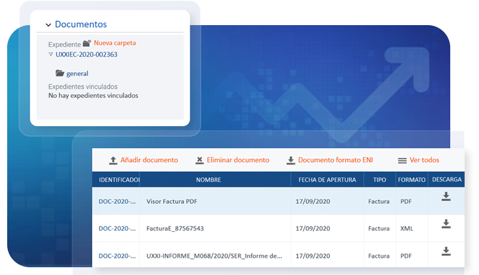Viewport: 479px width, 275px height.
Task: Collapse the UXXIEC-2020-002363 tree triangle
Action: [x=51, y=54]
